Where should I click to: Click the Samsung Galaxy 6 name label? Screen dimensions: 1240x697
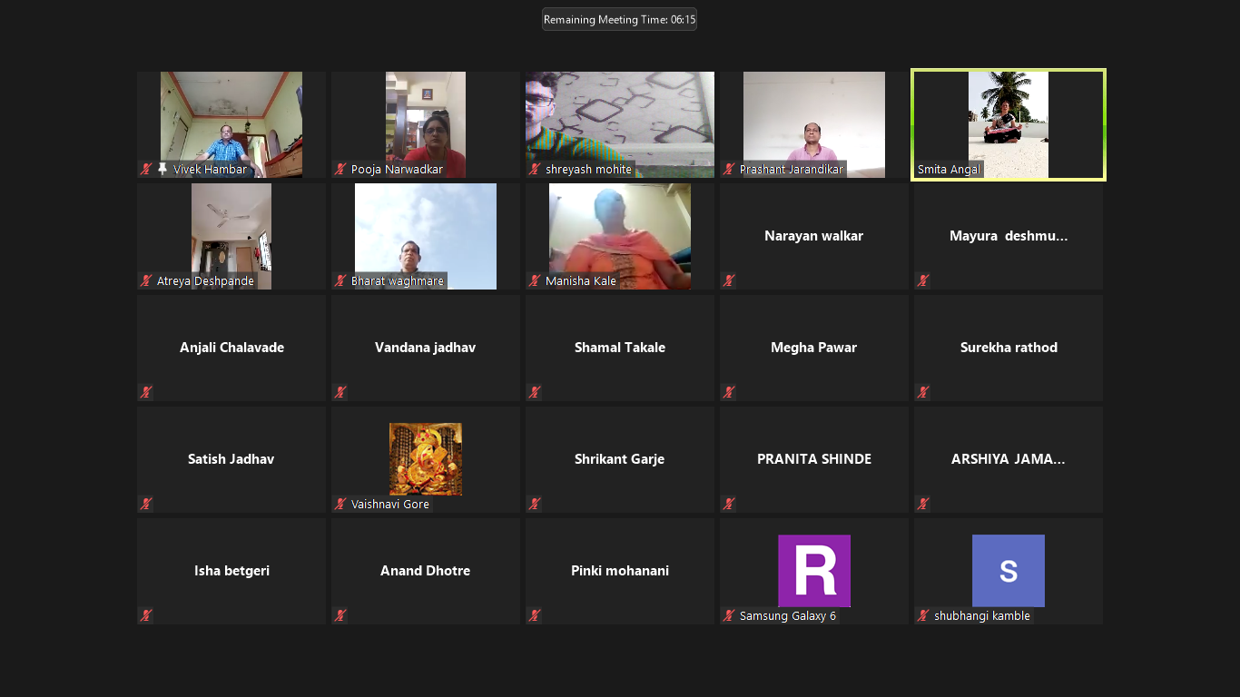pyautogui.click(x=788, y=616)
